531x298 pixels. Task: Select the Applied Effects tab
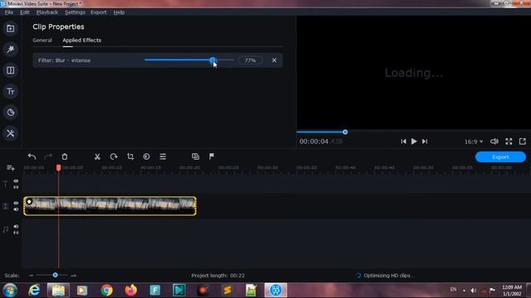point(82,41)
